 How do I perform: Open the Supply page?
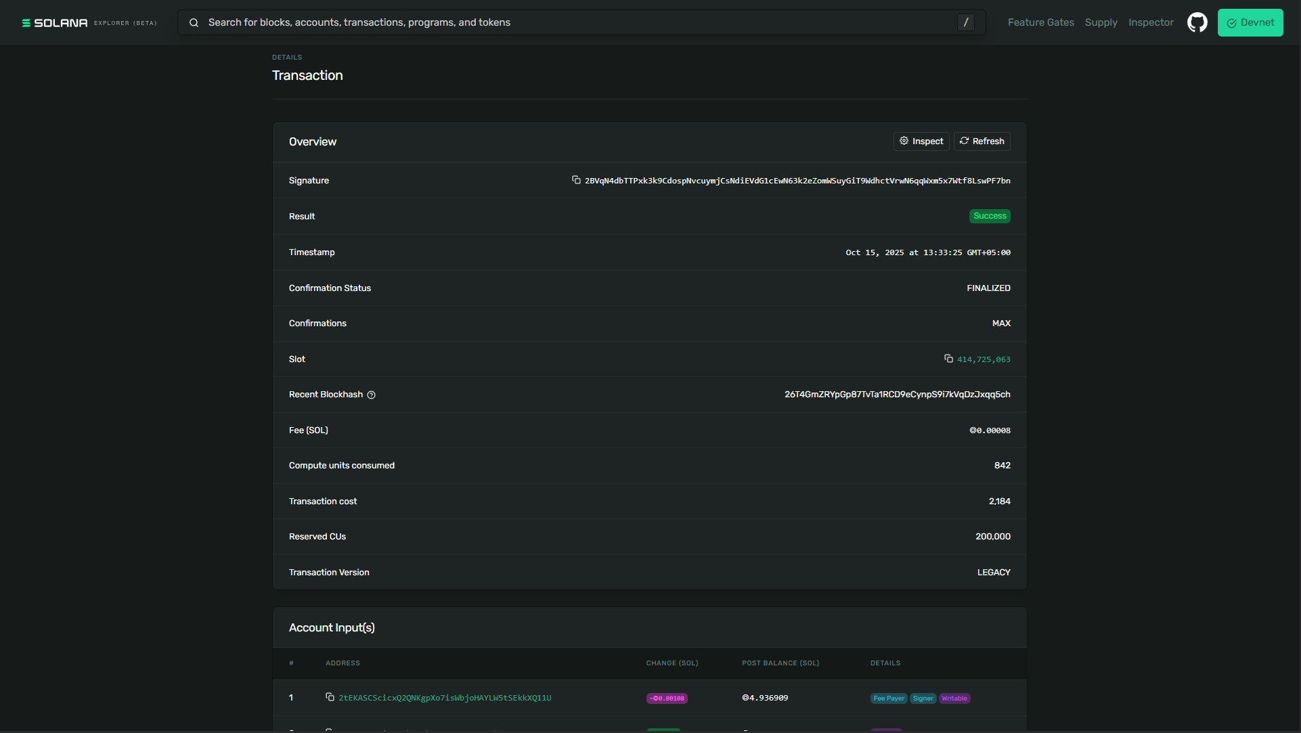click(1101, 22)
